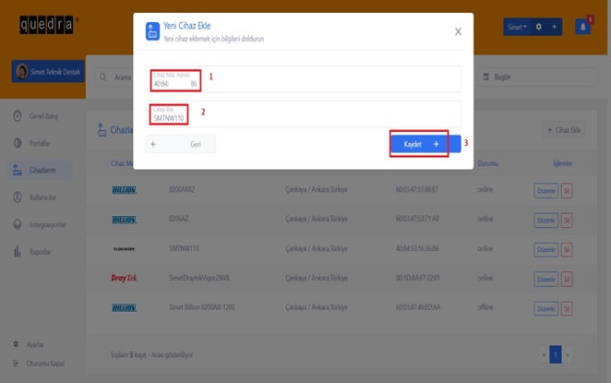Open the notification bell icon
611x383 pixels.
(582, 27)
